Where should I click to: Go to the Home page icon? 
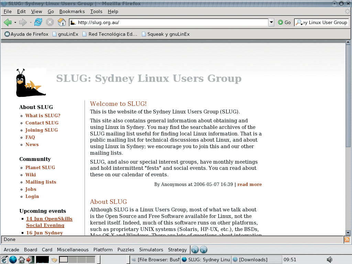[62, 22]
